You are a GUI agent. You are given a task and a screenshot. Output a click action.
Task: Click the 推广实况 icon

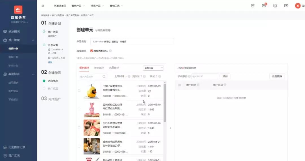pyautogui.click(x=5, y=156)
